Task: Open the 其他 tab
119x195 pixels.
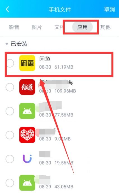Action: coord(105,27)
